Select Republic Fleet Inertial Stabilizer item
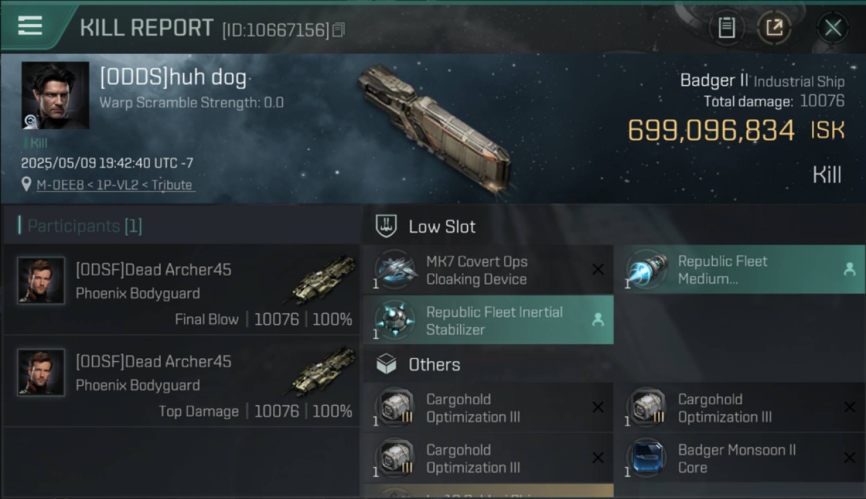 point(488,320)
